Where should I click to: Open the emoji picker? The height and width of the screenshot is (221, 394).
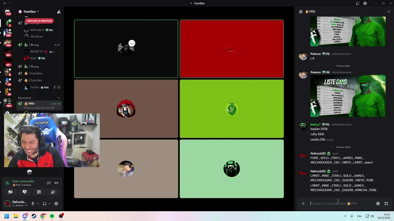pos(378,204)
